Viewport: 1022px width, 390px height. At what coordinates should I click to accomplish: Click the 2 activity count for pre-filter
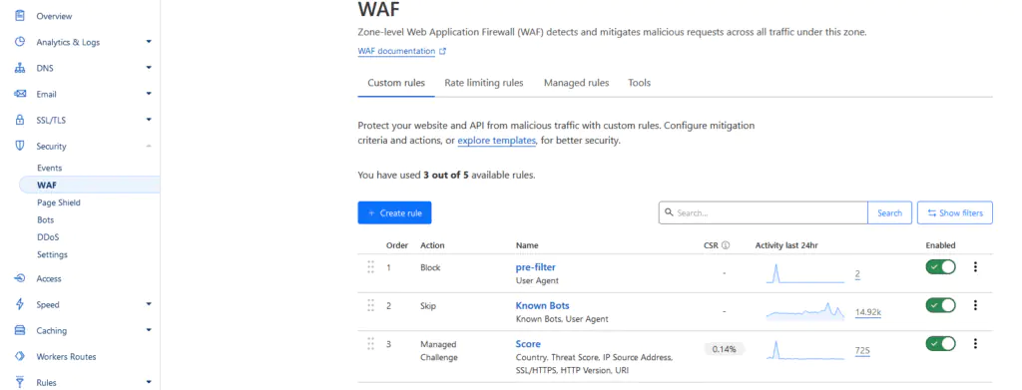(x=857, y=274)
